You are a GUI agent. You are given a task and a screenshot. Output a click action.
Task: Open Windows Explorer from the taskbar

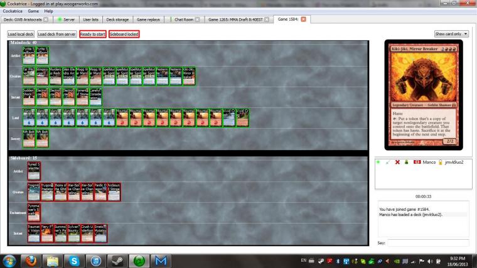point(52,261)
